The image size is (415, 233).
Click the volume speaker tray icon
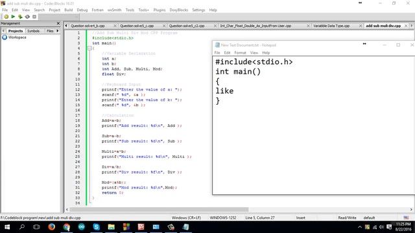click(x=381, y=227)
